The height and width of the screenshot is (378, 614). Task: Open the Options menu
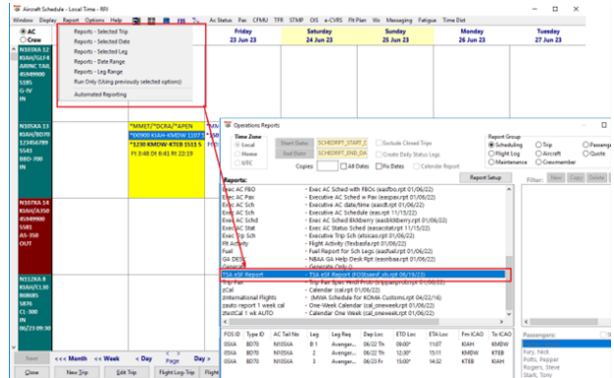tap(95, 21)
